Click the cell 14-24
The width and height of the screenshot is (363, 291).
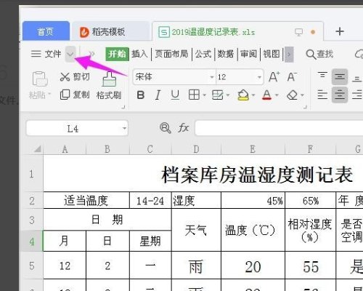point(150,201)
